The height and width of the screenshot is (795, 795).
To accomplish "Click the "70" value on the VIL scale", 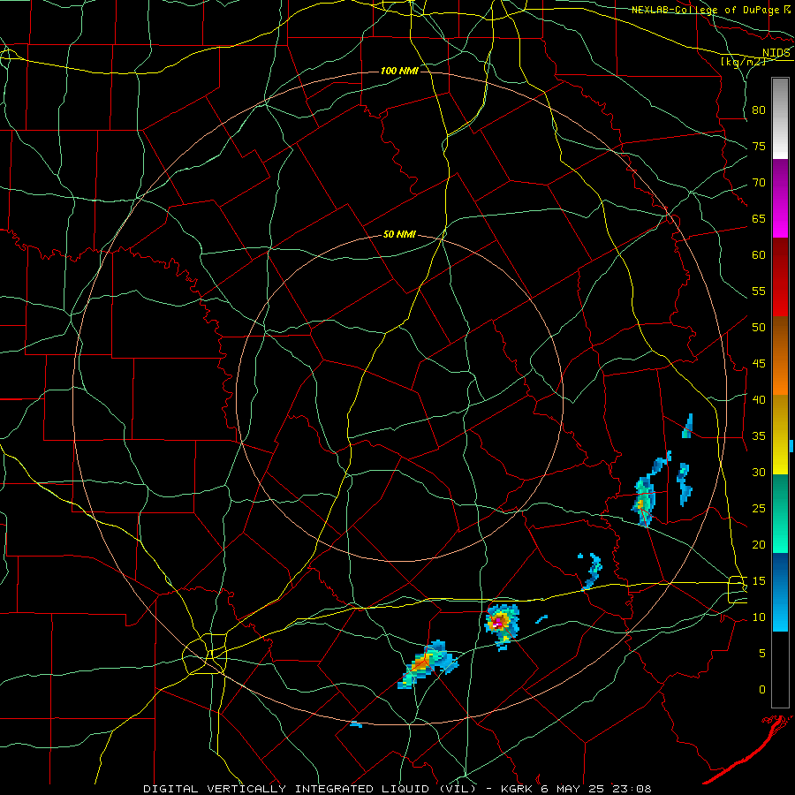I will click(759, 183).
